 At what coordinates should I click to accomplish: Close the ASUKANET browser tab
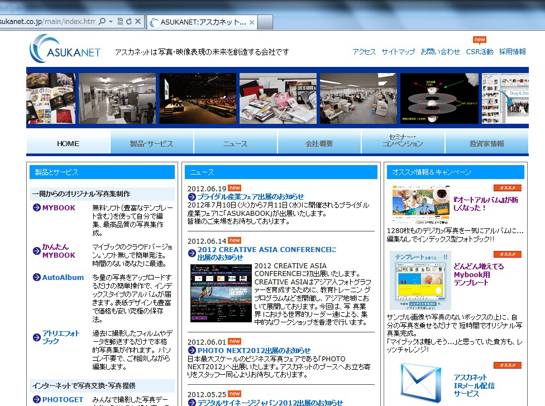tap(252, 22)
